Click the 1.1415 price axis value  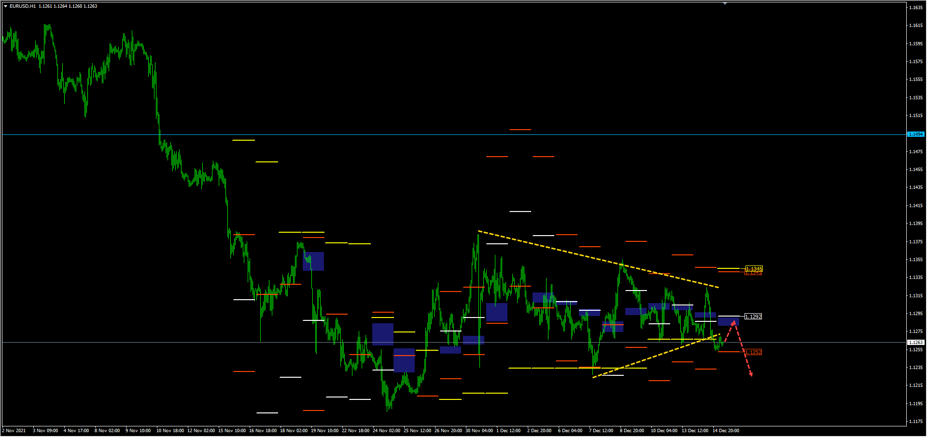(x=916, y=206)
